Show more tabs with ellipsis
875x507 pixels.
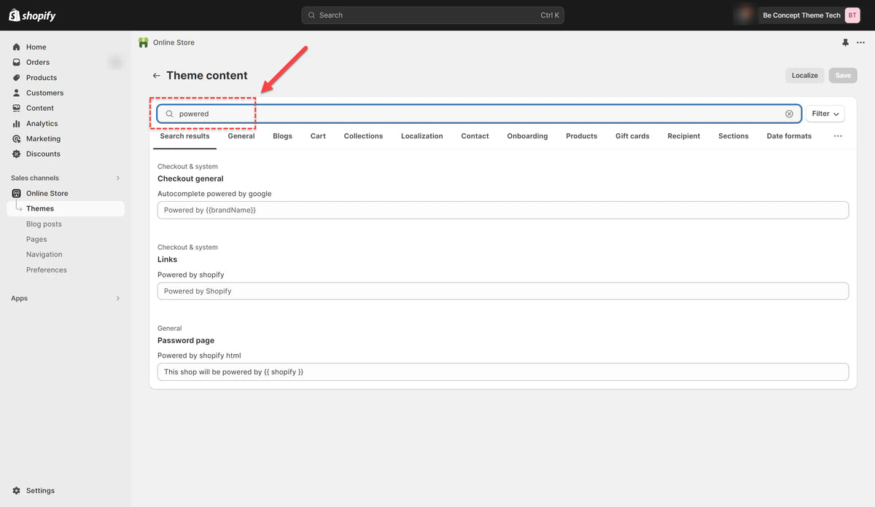tap(838, 136)
